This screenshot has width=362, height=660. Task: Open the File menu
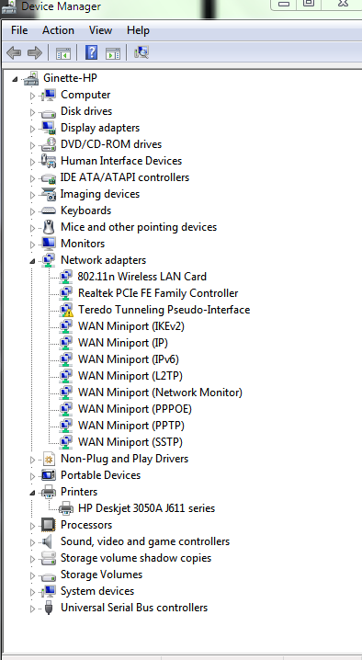click(19, 30)
